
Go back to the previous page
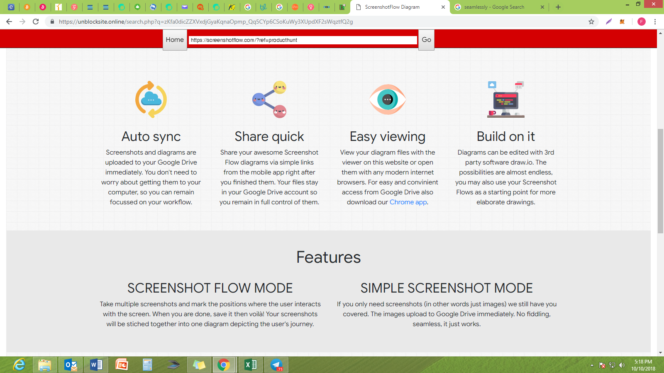(x=9, y=22)
